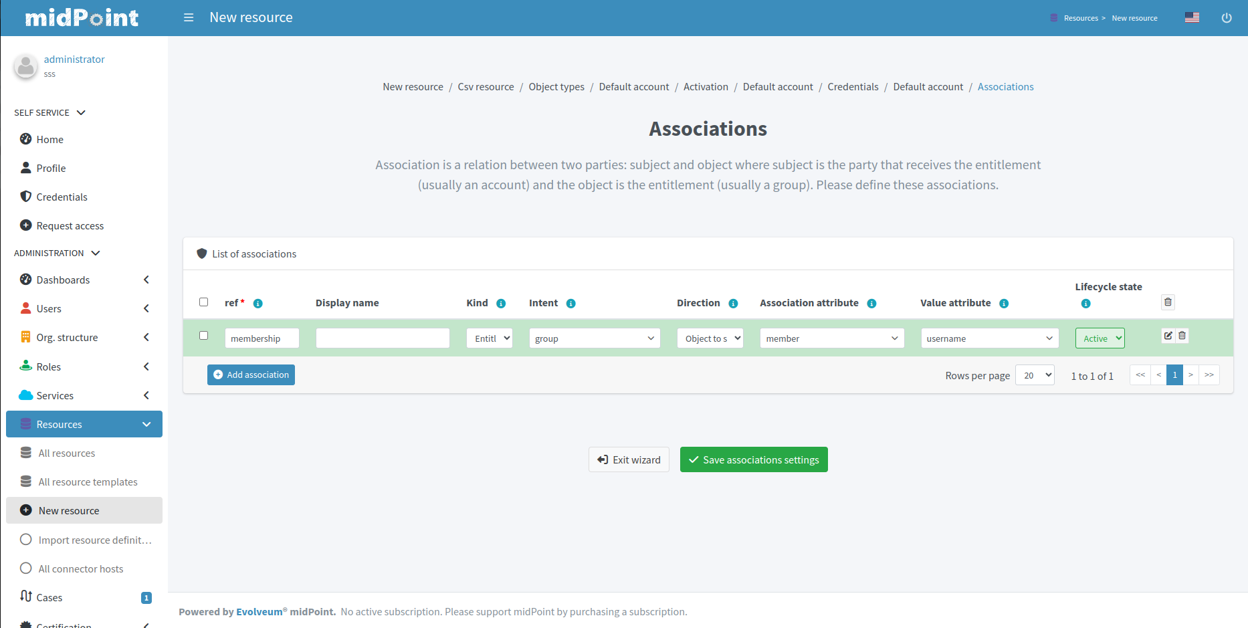1248x628 pixels.
Task: Open the Lifecycle state Active dropdown
Action: 1100,338
